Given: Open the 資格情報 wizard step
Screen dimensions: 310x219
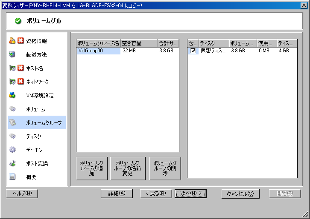Looking at the screenshot, I should click(x=37, y=41).
